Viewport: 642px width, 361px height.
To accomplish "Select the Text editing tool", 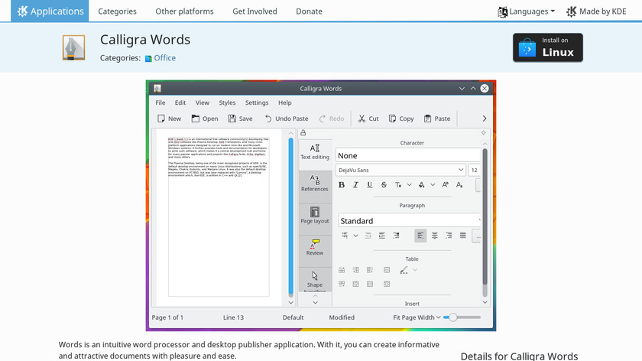I will 315,151.
